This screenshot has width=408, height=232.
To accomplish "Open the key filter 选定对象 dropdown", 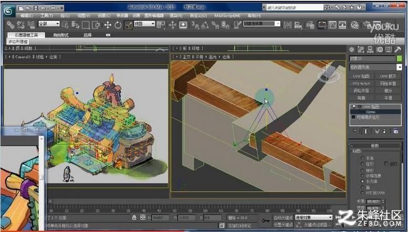I will point(313,217).
